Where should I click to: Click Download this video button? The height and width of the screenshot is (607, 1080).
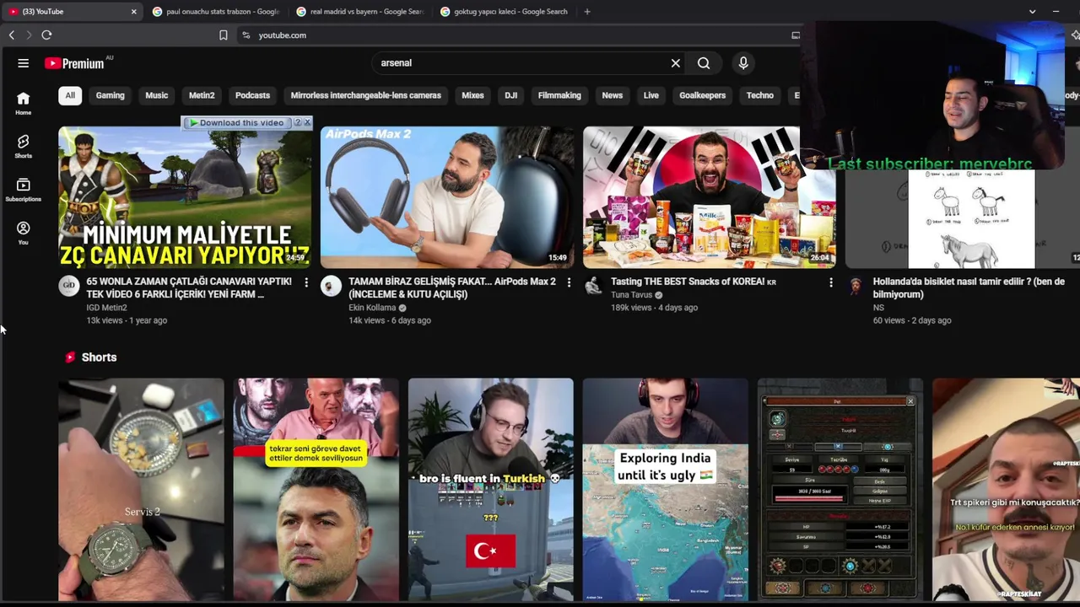point(236,123)
